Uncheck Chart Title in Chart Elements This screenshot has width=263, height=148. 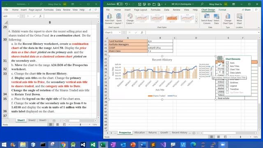click(x=227, y=69)
